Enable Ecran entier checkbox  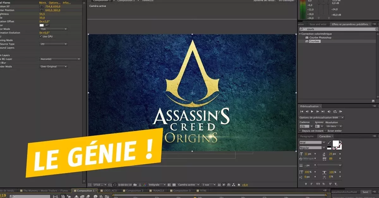click(325, 131)
